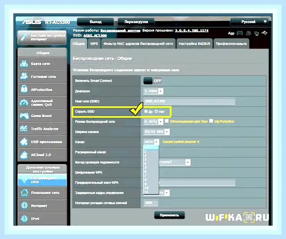This screenshot has height=239, width=286.
Task: Click the gamepad status icon in header
Action: (x=240, y=33)
